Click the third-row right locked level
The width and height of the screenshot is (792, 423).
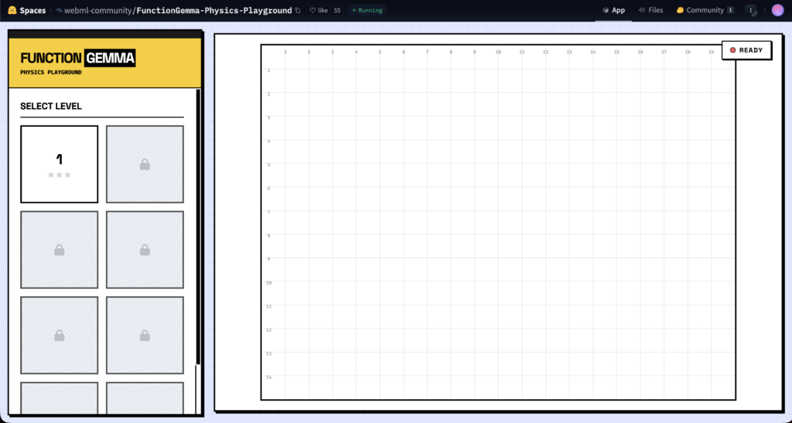point(145,336)
